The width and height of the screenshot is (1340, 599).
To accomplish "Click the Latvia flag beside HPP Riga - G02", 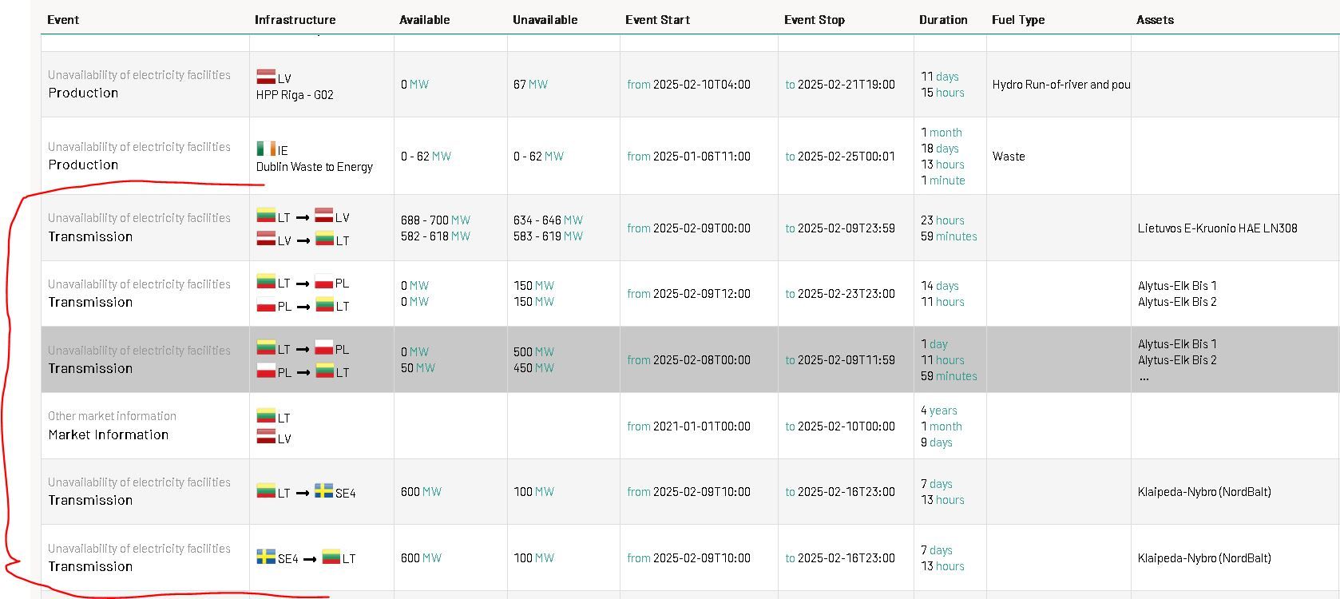I will (266, 77).
